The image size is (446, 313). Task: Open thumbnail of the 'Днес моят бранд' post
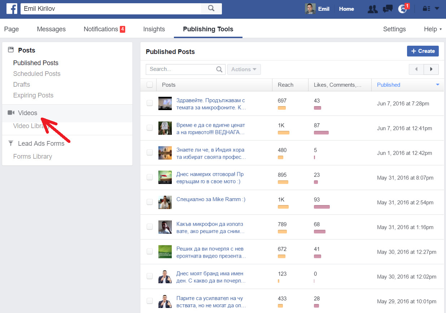pos(165,276)
